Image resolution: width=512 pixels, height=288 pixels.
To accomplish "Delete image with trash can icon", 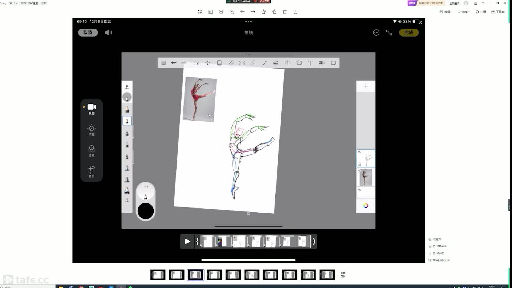I will [285, 12].
